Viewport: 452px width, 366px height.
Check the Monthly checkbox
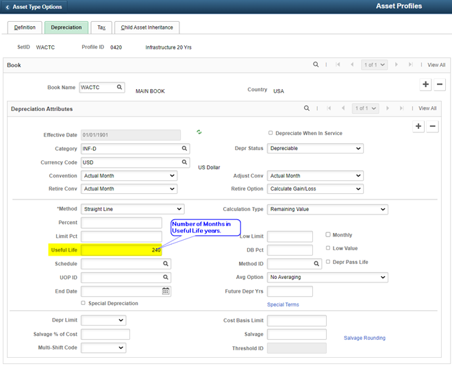[x=328, y=234]
